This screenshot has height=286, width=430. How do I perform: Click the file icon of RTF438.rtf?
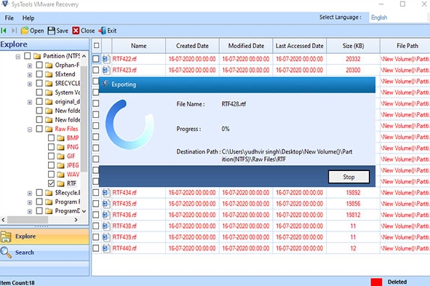106,226
